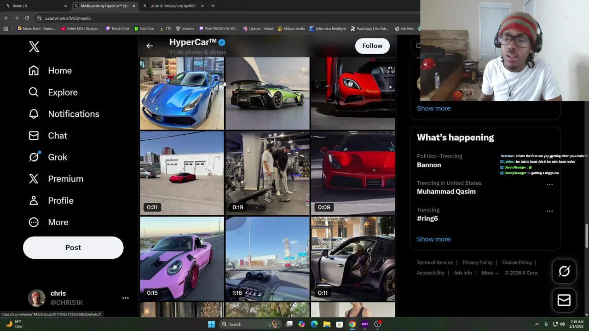
Task: Switch to the third X tab
Action: (173, 6)
